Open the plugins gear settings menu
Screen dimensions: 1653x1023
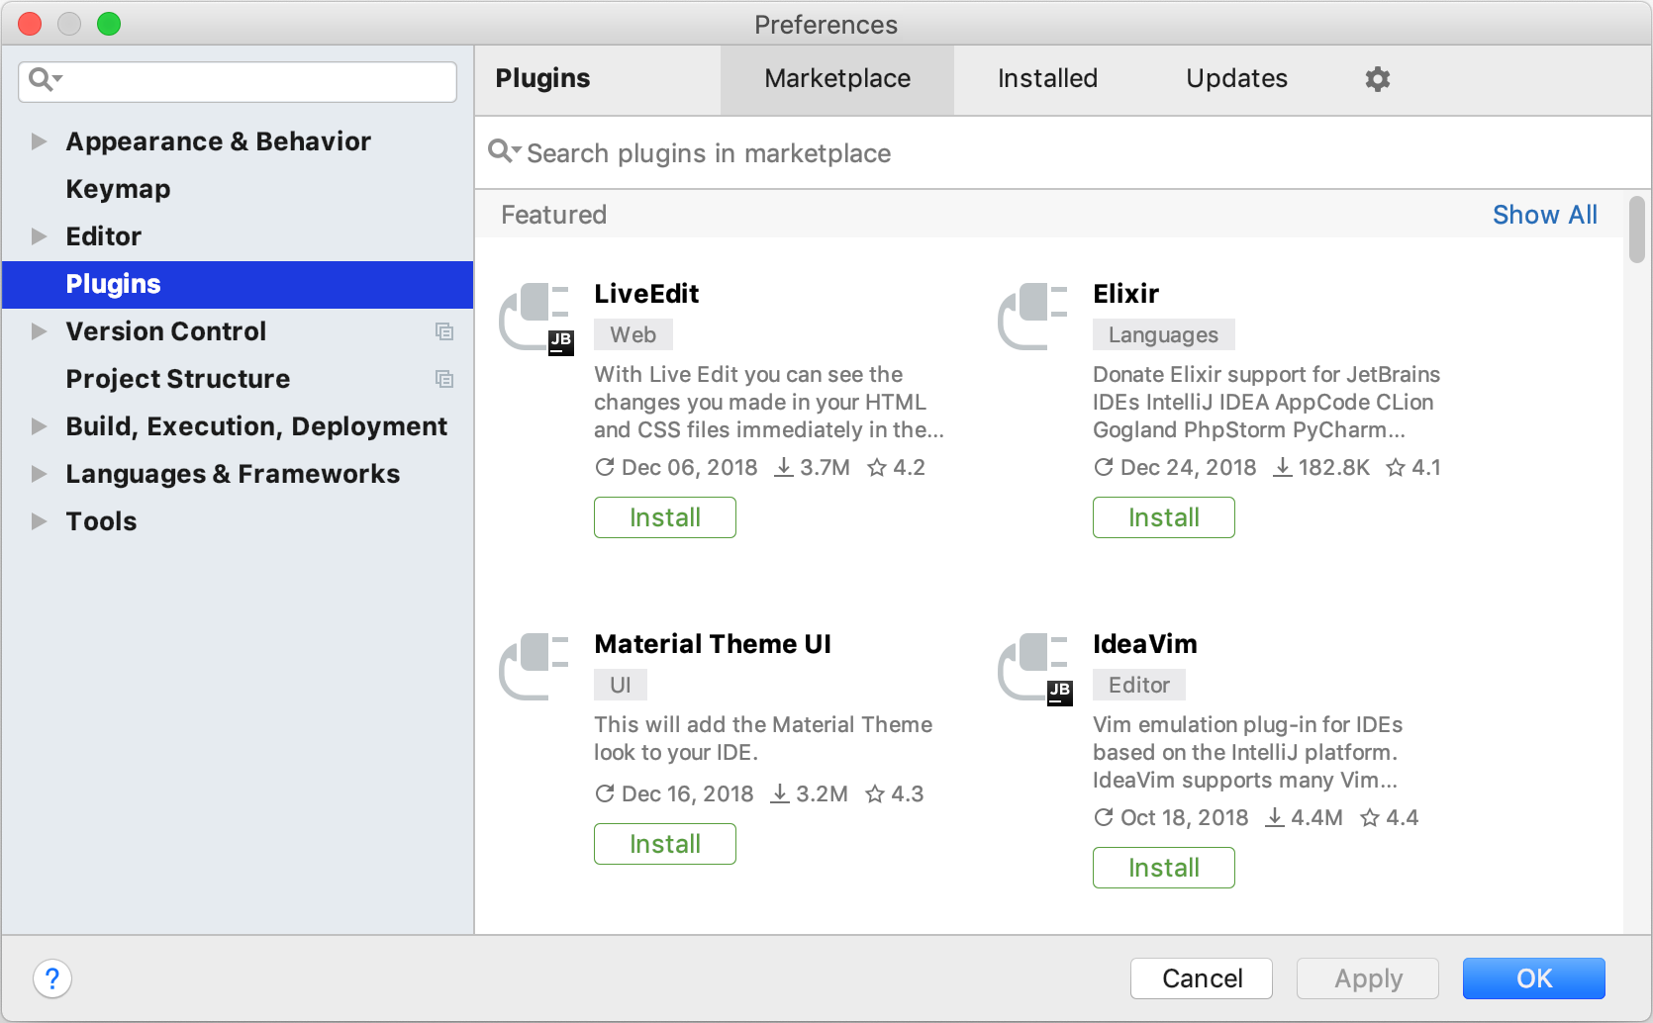pos(1378,79)
